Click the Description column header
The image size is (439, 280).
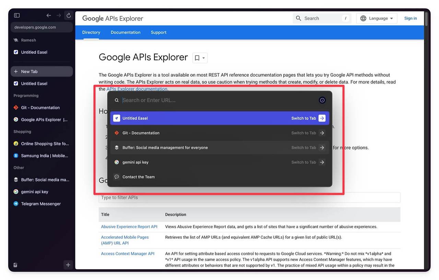(x=176, y=215)
